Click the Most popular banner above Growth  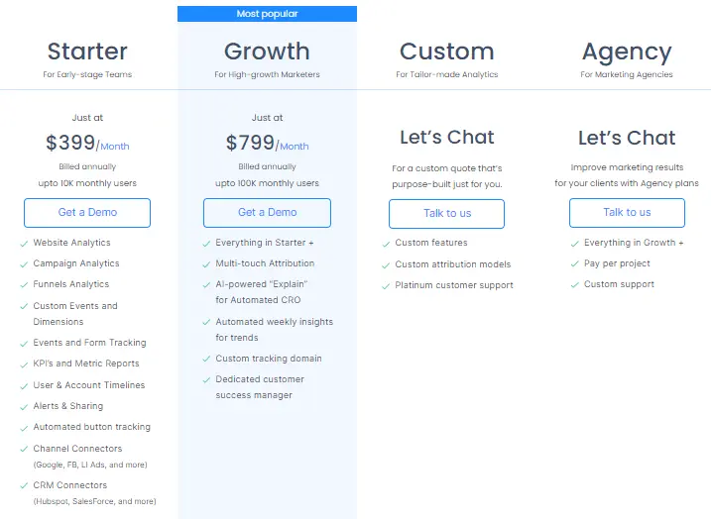(267, 14)
